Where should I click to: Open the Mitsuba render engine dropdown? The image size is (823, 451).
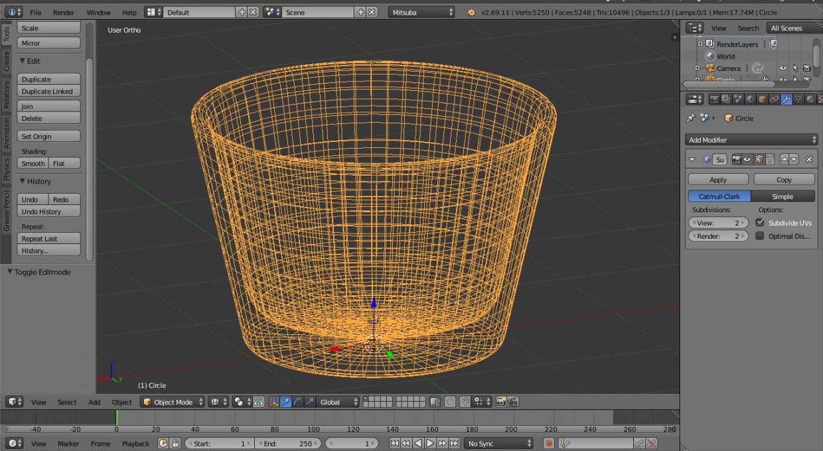point(422,12)
